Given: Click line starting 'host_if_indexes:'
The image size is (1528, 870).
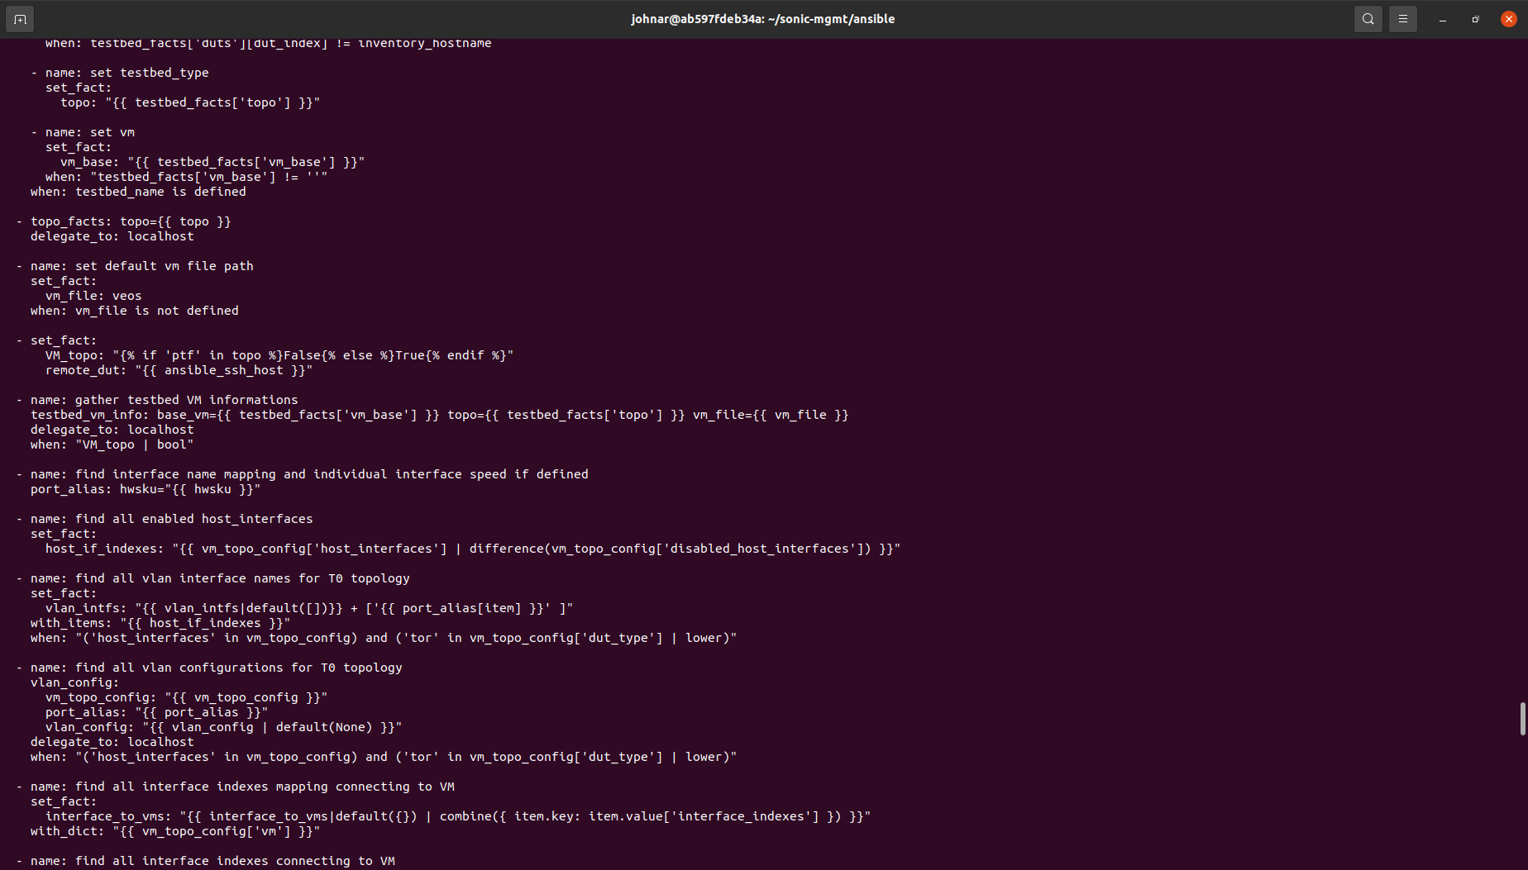Looking at the screenshot, I should [473, 549].
